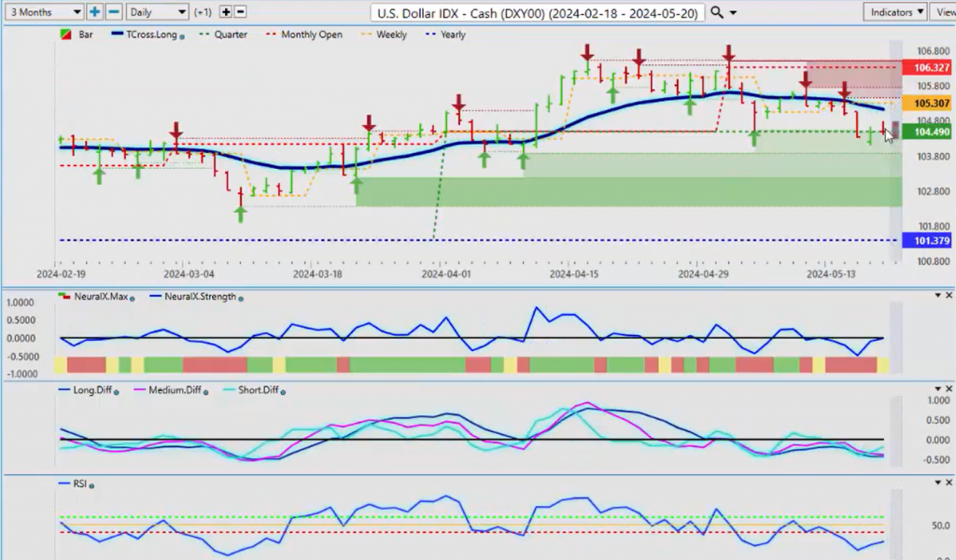This screenshot has height=560, width=956.
Task: Click the magnifier search icon
Action: [716, 12]
